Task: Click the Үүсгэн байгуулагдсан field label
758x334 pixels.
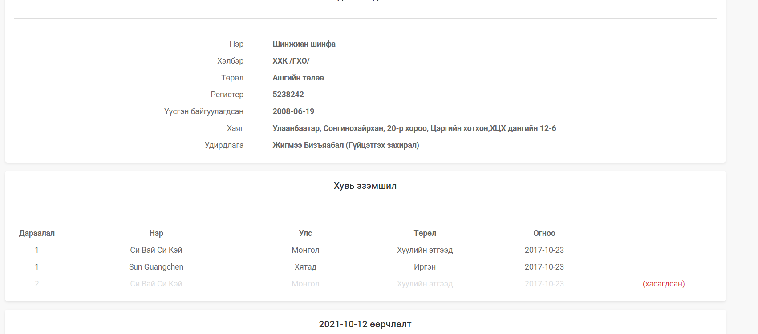Action: click(x=204, y=111)
